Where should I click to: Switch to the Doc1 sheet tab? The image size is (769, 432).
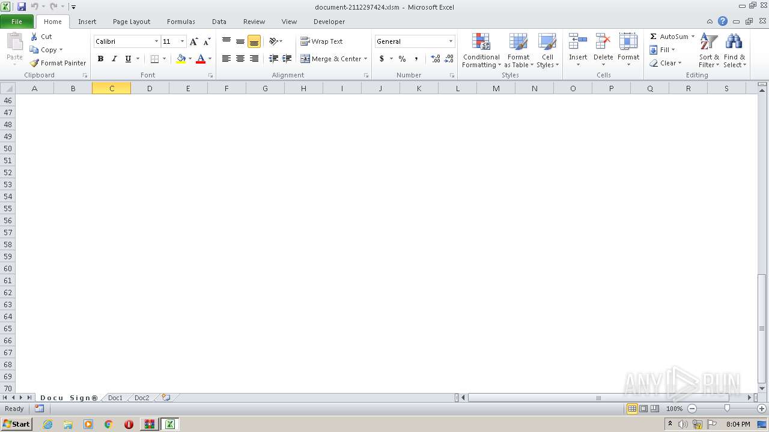115,398
